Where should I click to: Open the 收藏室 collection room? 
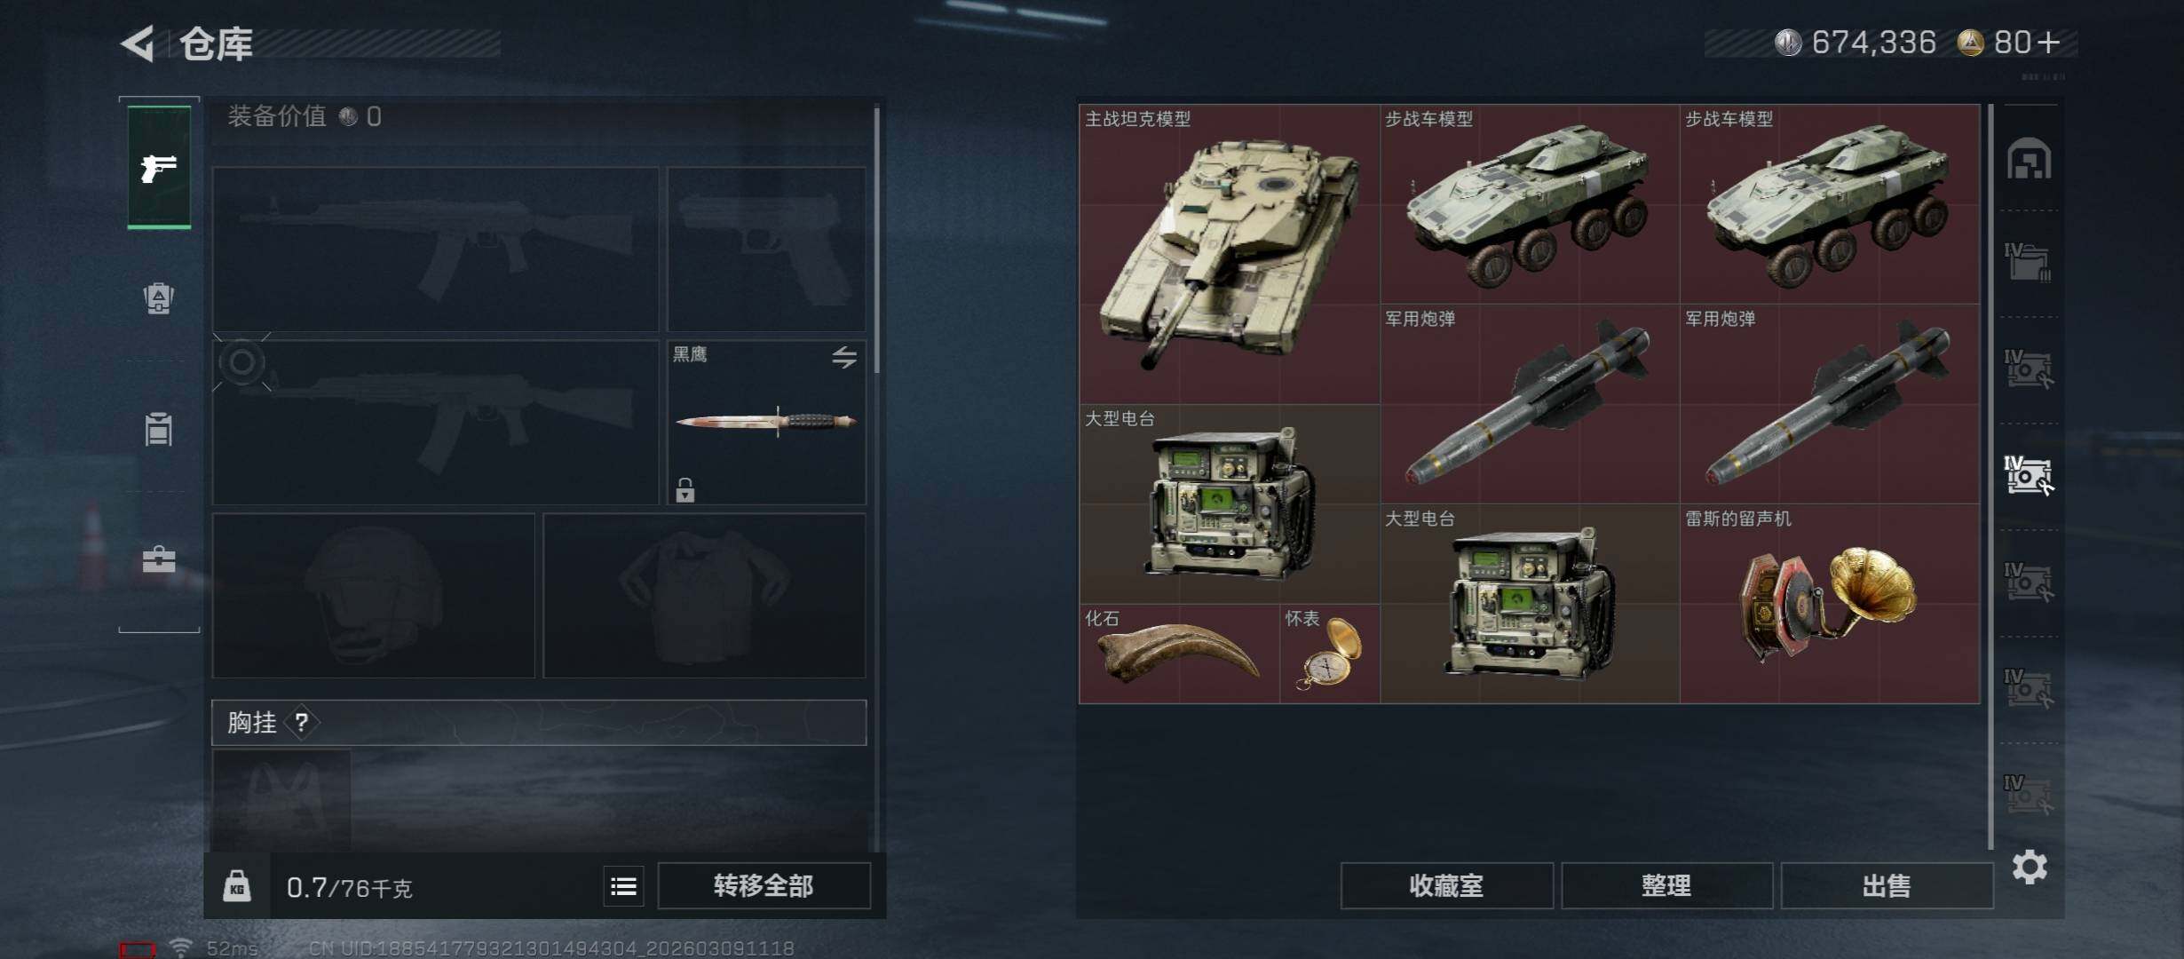click(1446, 885)
